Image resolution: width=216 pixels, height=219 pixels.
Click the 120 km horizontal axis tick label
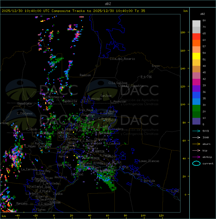coord(161,216)
